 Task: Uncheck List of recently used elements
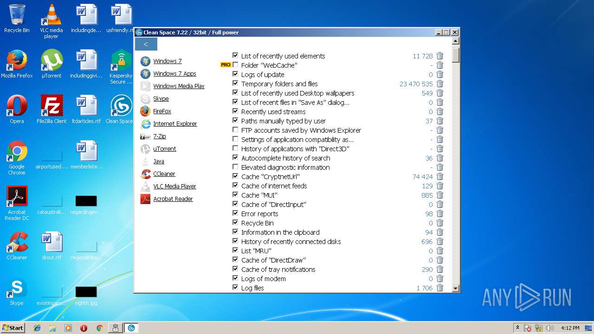pos(235,56)
